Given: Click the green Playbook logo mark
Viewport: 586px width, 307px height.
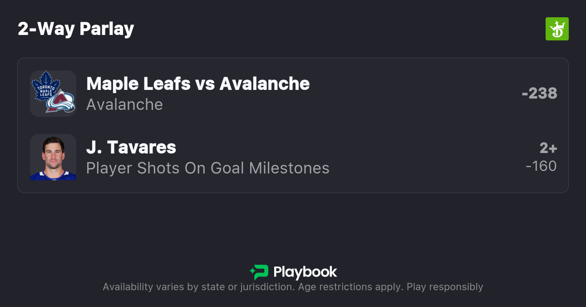Looking at the screenshot, I should [x=259, y=272].
